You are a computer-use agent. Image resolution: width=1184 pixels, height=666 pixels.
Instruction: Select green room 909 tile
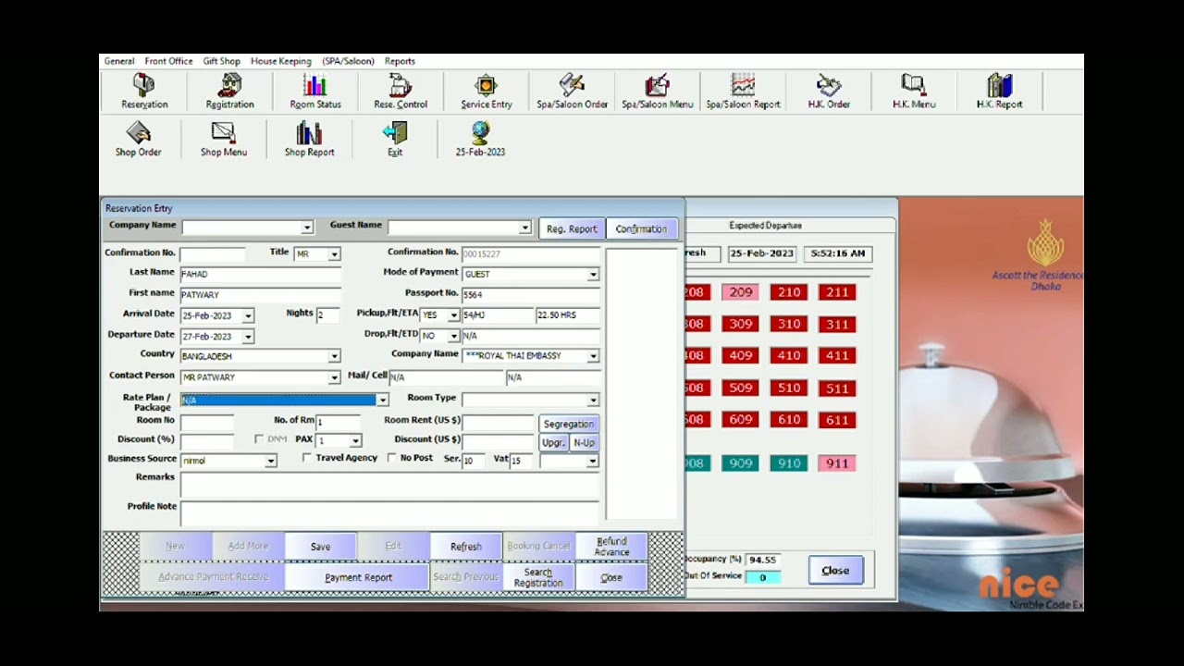[x=740, y=463]
